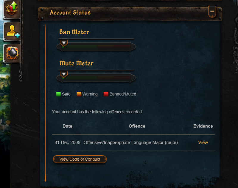
Task: Click the green Safe legend swatch
Action: tap(58, 94)
